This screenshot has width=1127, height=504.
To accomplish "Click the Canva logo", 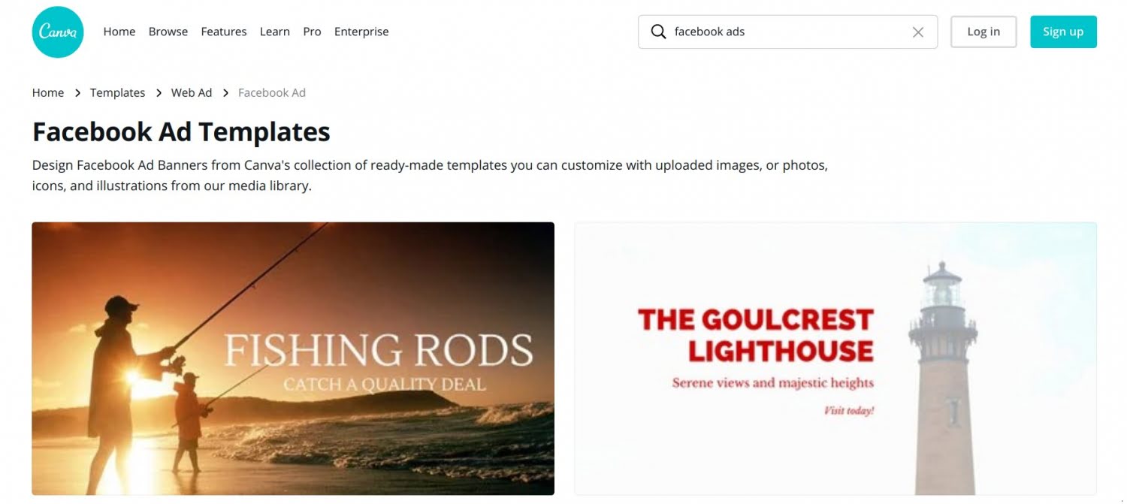I will click(57, 32).
